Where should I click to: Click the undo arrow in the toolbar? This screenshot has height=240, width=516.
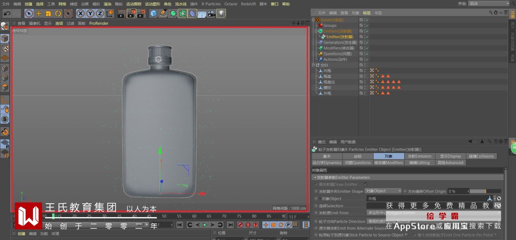pyautogui.click(x=7, y=13)
